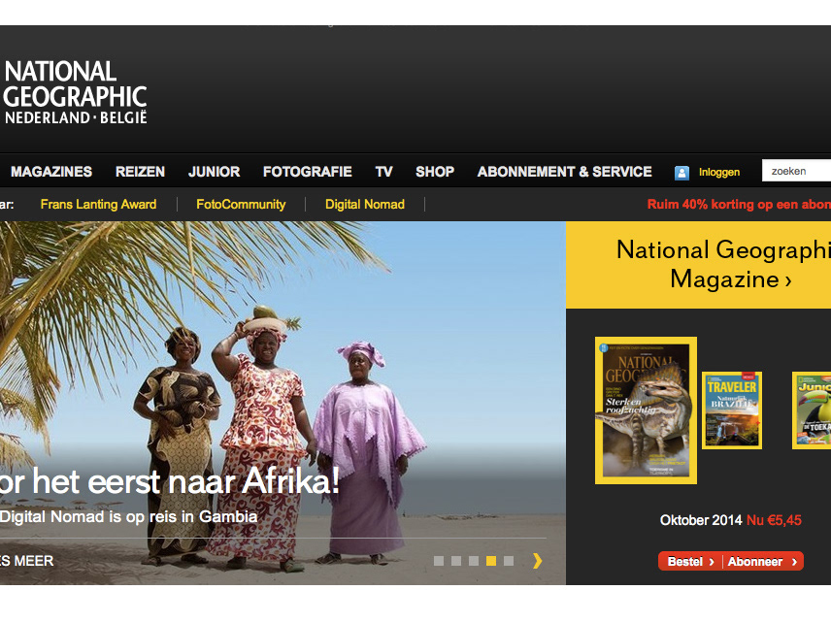Open the Magazines menu
This screenshot has height=623, width=831.
(x=51, y=172)
